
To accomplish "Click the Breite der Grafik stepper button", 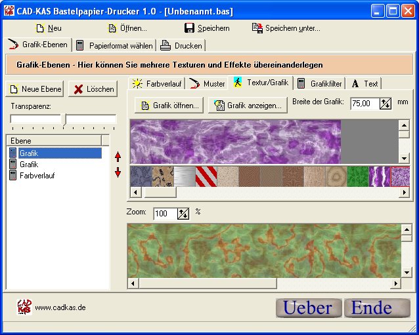I will (x=386, y=104).
